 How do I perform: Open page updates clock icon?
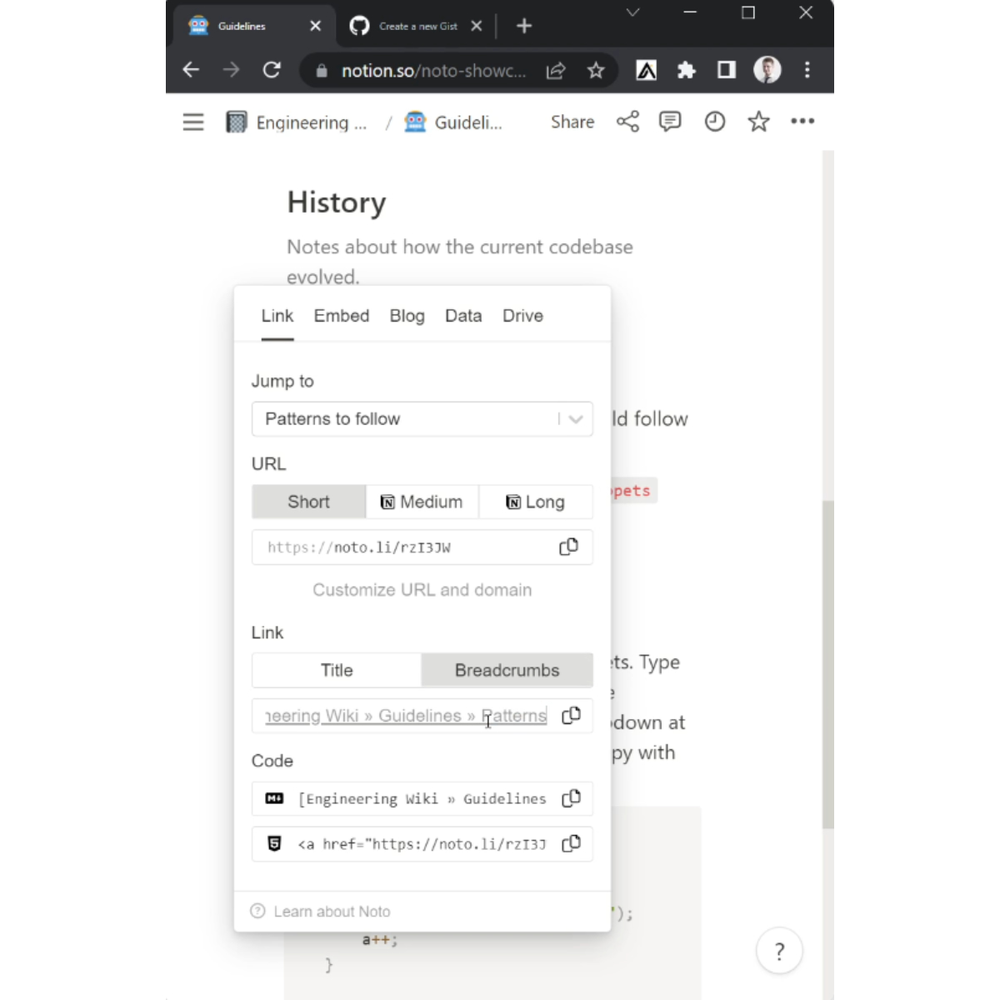(x=715, y=122)
